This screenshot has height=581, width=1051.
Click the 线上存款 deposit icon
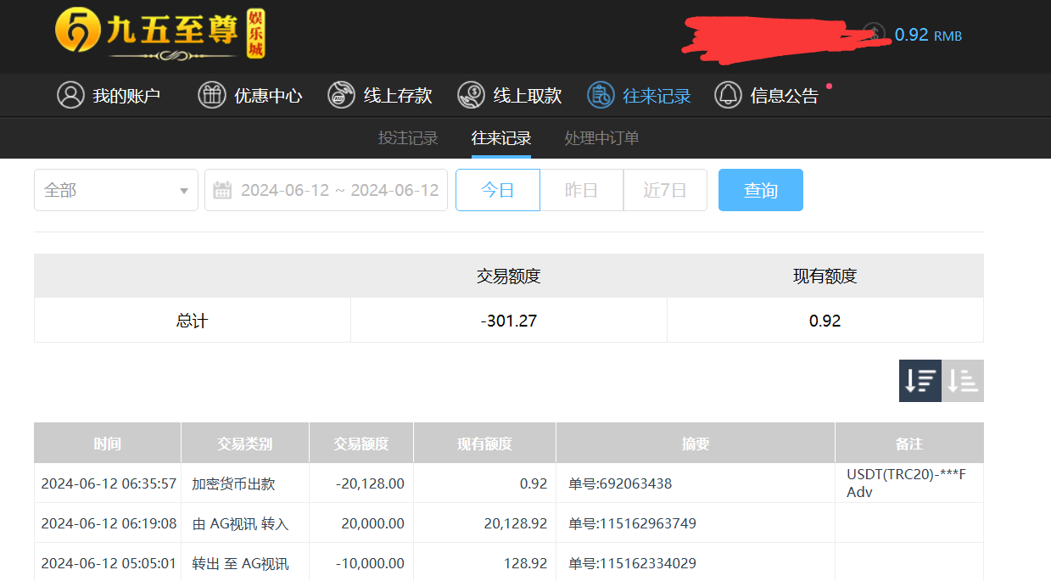[x=341, y=95]
